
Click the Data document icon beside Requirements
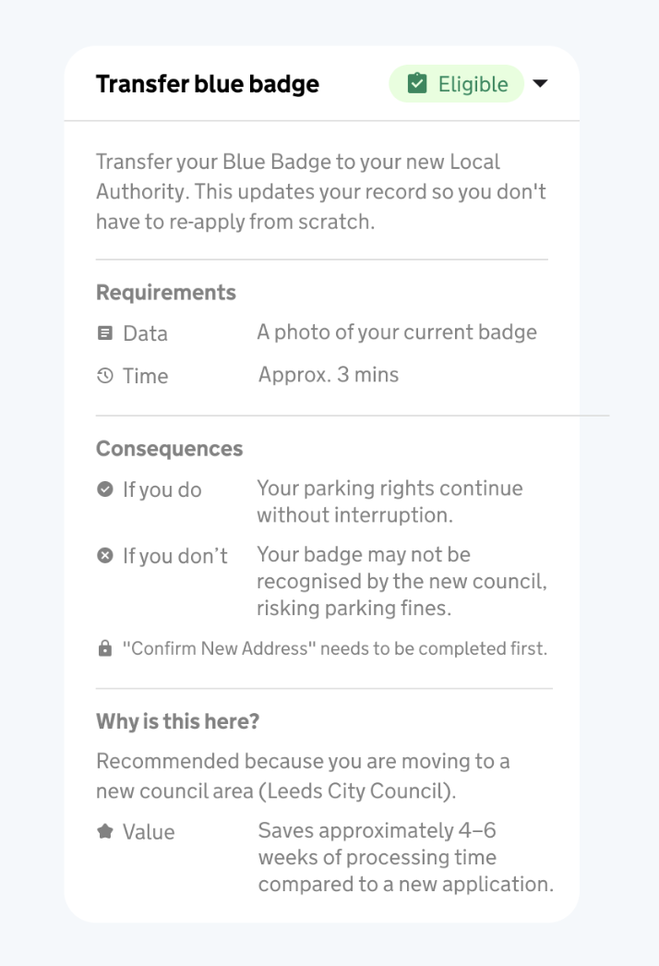click(104, 333)
